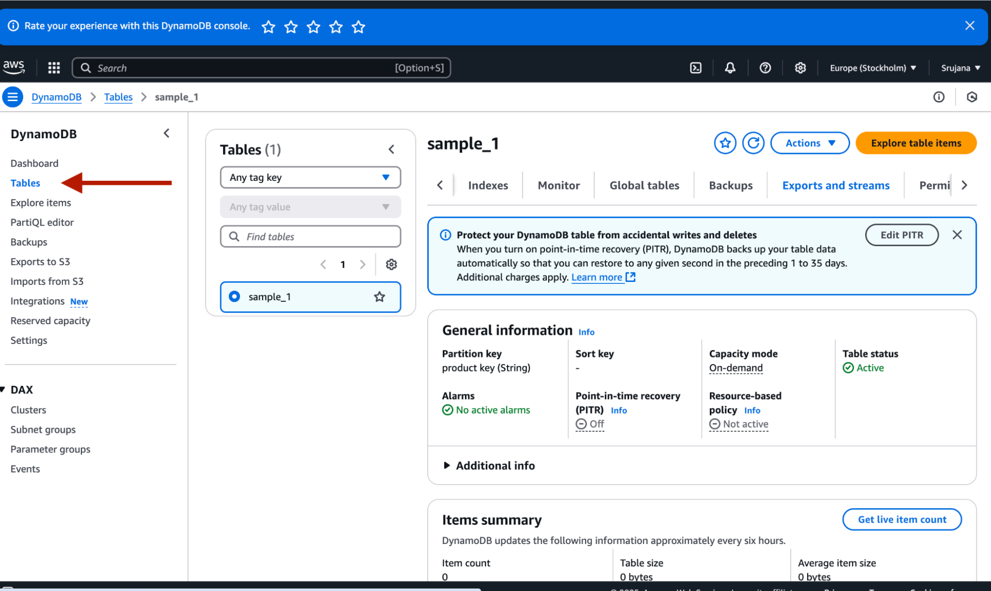The image size is (991, 591).
Task: Favorite sample_1 using the header star button
Action: (725, 143)
